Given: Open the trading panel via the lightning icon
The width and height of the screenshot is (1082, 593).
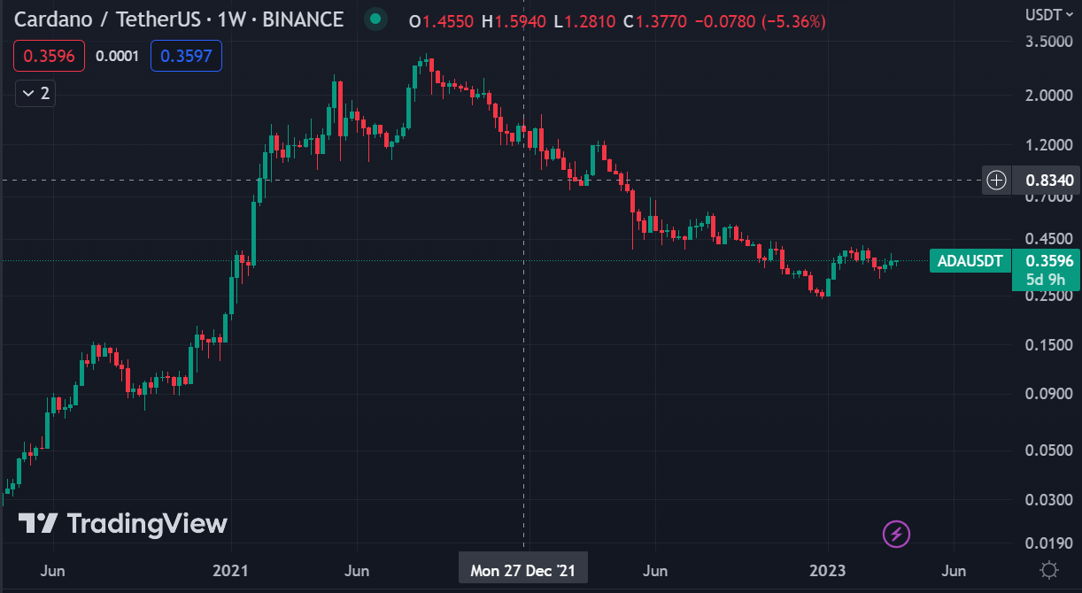Looking at the screenshot, I should (896, 534).
